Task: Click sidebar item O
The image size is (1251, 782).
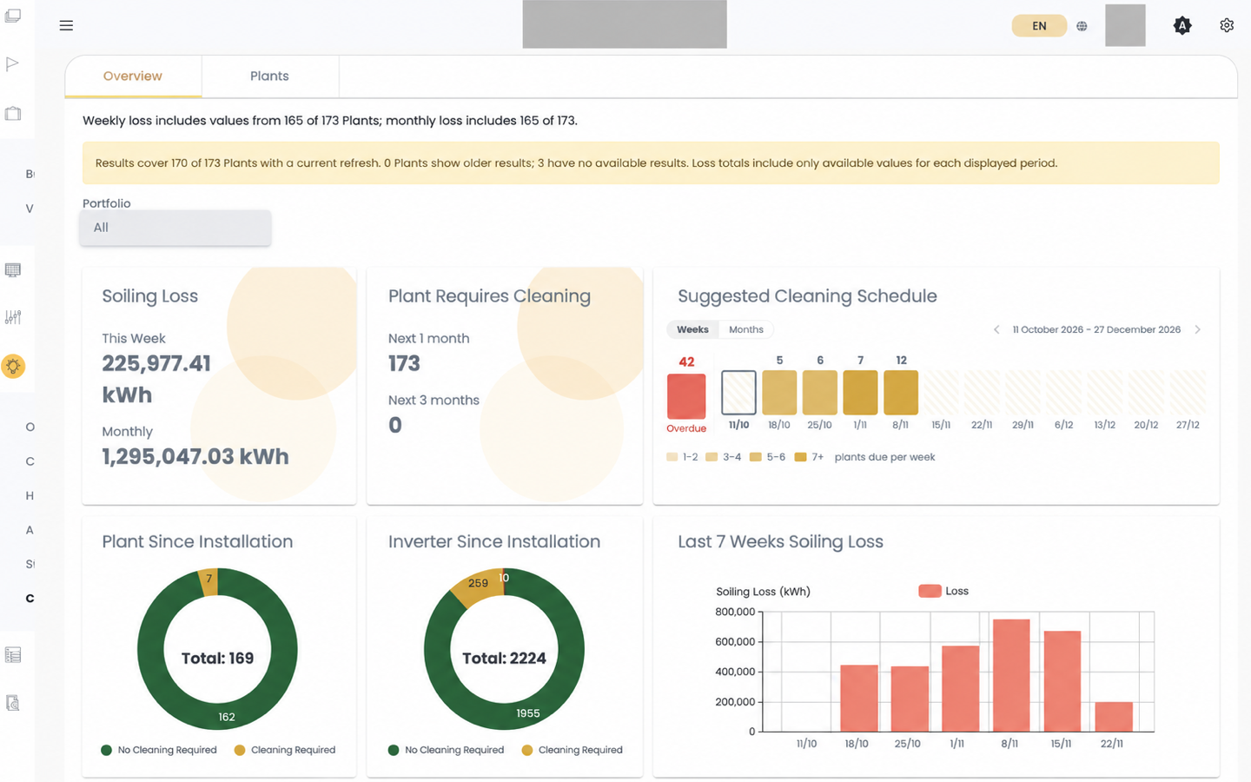Action: [x=30, y=427]
